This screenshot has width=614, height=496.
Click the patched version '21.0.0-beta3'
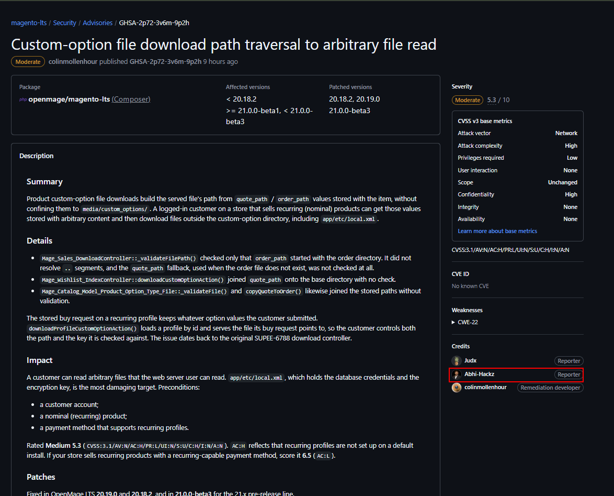click(x=349, y=111)
